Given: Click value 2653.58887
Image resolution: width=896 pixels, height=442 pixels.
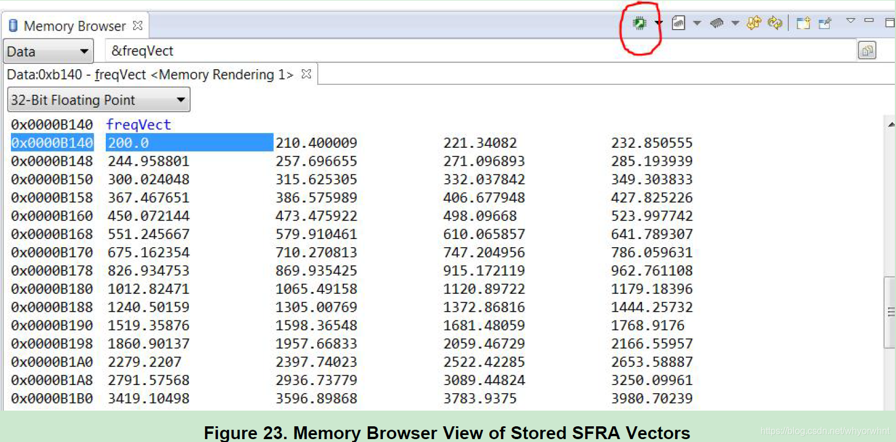Looking at the screenshot, I should (x=652, y=362).
